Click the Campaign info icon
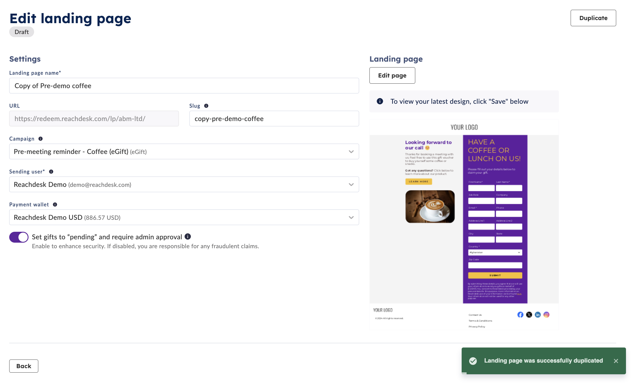 tap(41, 139)
